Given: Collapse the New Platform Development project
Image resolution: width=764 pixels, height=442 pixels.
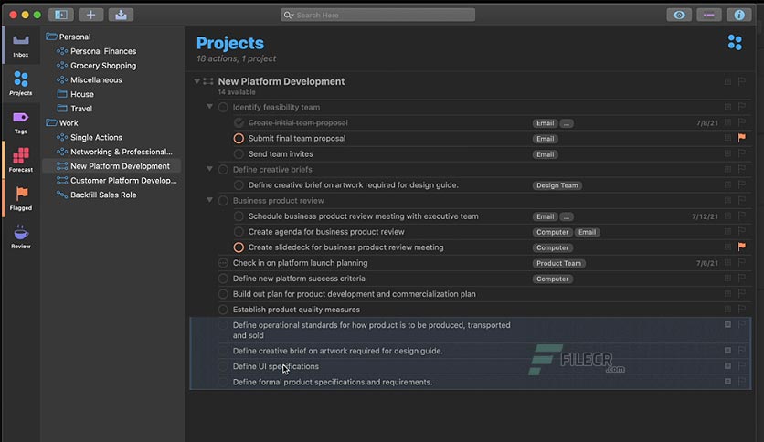Looking at the screenshot, I should (x=196, y=81).
